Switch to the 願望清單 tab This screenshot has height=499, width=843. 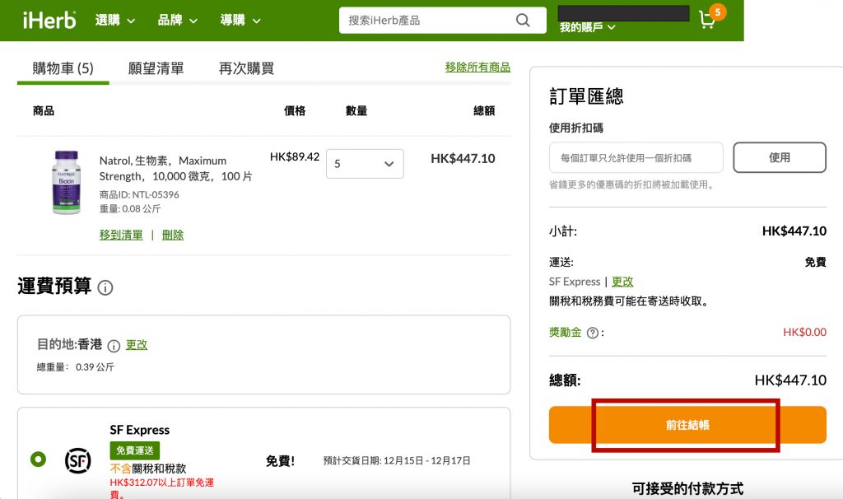(x=156, y=68)
